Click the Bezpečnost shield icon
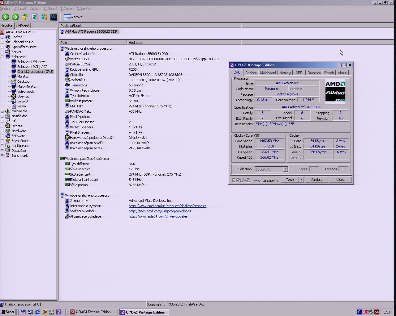 point(8,141)
